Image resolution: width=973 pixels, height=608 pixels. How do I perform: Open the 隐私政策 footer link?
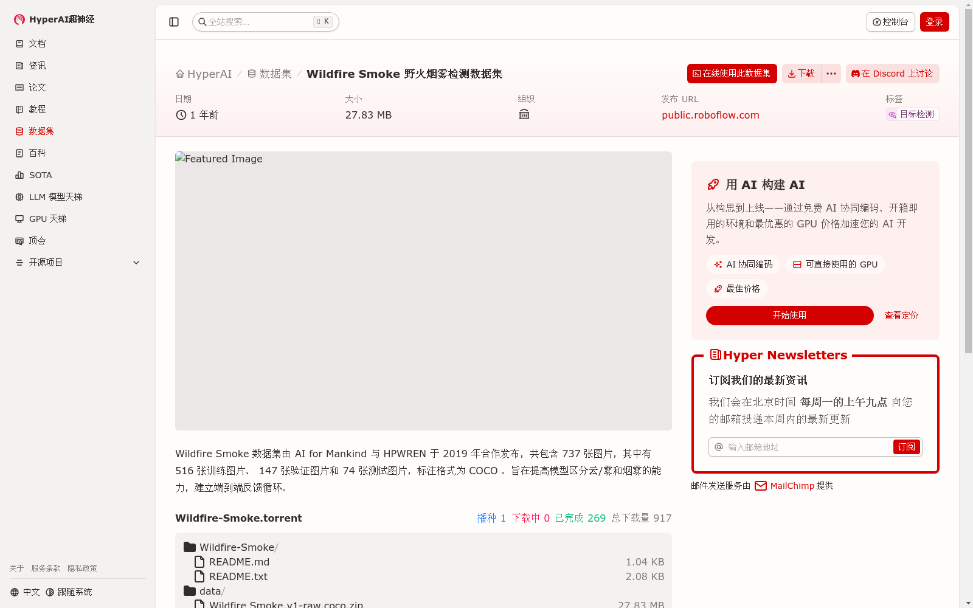[82, 568]
